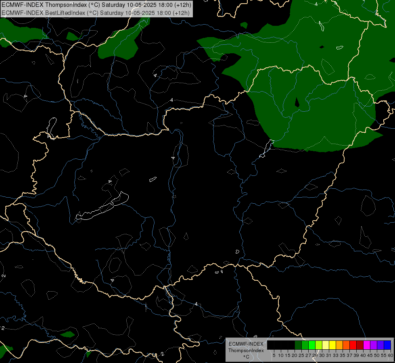Screen dimensions: 395x363
Task: Select the blue 55-60 legend swatch
Action: pos(387,345)
